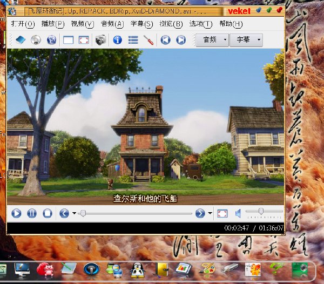
Task: Open the chart presentation dock icon
Action: pyautogui.click(x=183, y=269)
